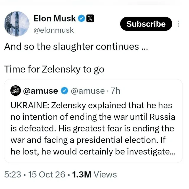
Task: View the 1.3M Views analytics
Action: 94,175
